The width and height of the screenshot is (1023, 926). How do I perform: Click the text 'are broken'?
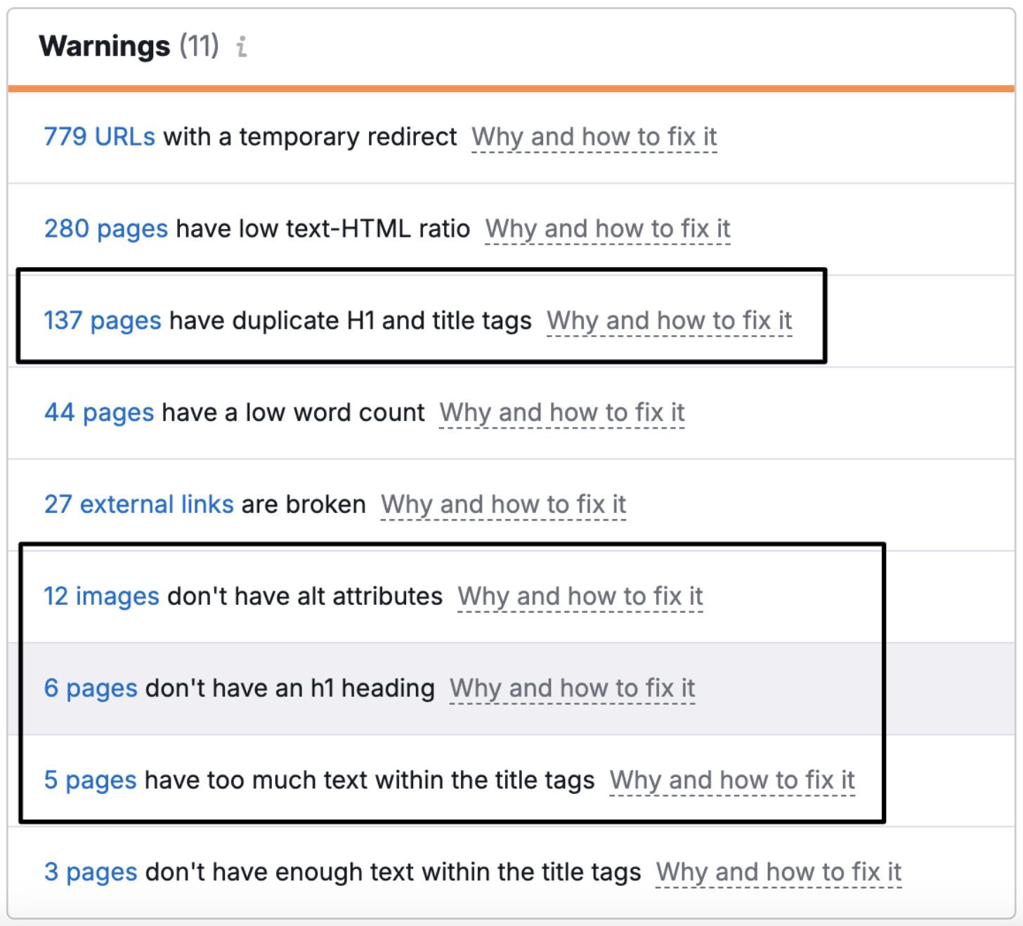(x=304, y=504)
